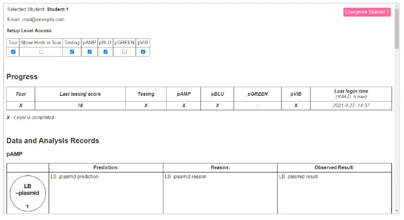Click the last testing score value 18
This screenshot has height=220, width=404.
pos(80,106)
